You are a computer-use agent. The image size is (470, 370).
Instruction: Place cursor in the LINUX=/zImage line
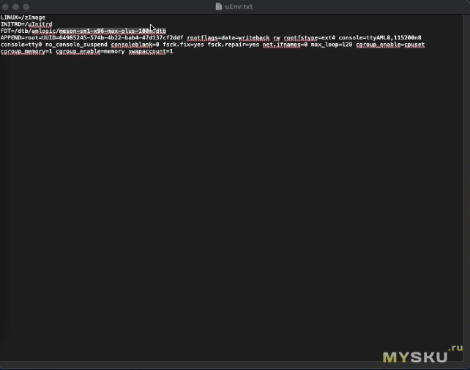pyautogui.click(x=22, y=17)
